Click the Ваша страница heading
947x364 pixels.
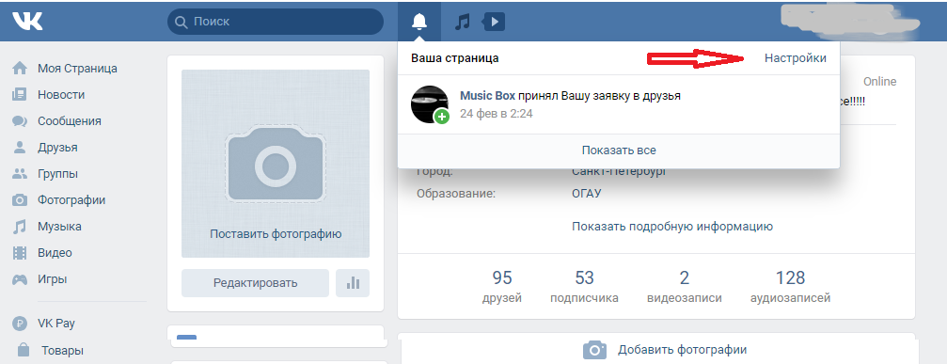tap(455, 58)
